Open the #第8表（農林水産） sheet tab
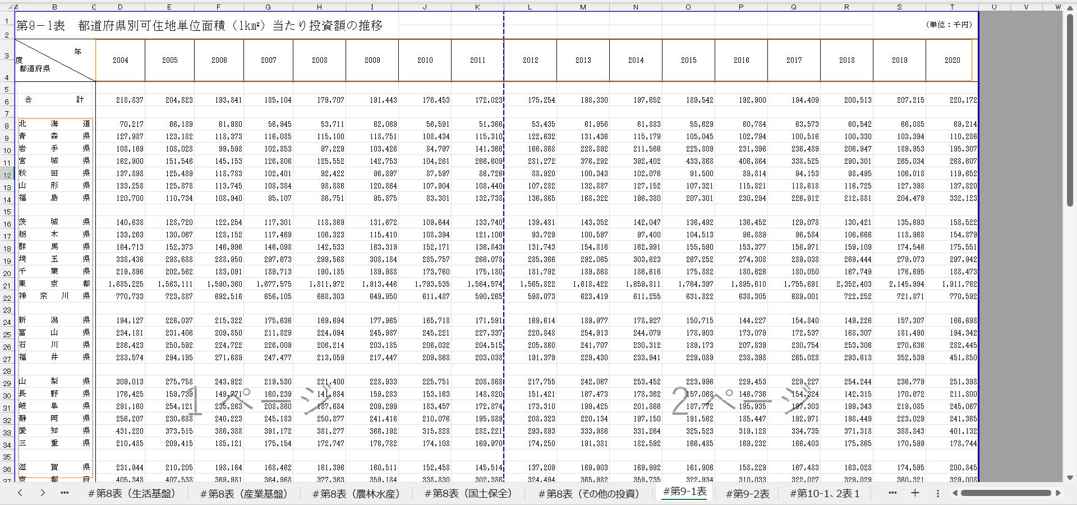1077x505 pixels. coord(356,493)
